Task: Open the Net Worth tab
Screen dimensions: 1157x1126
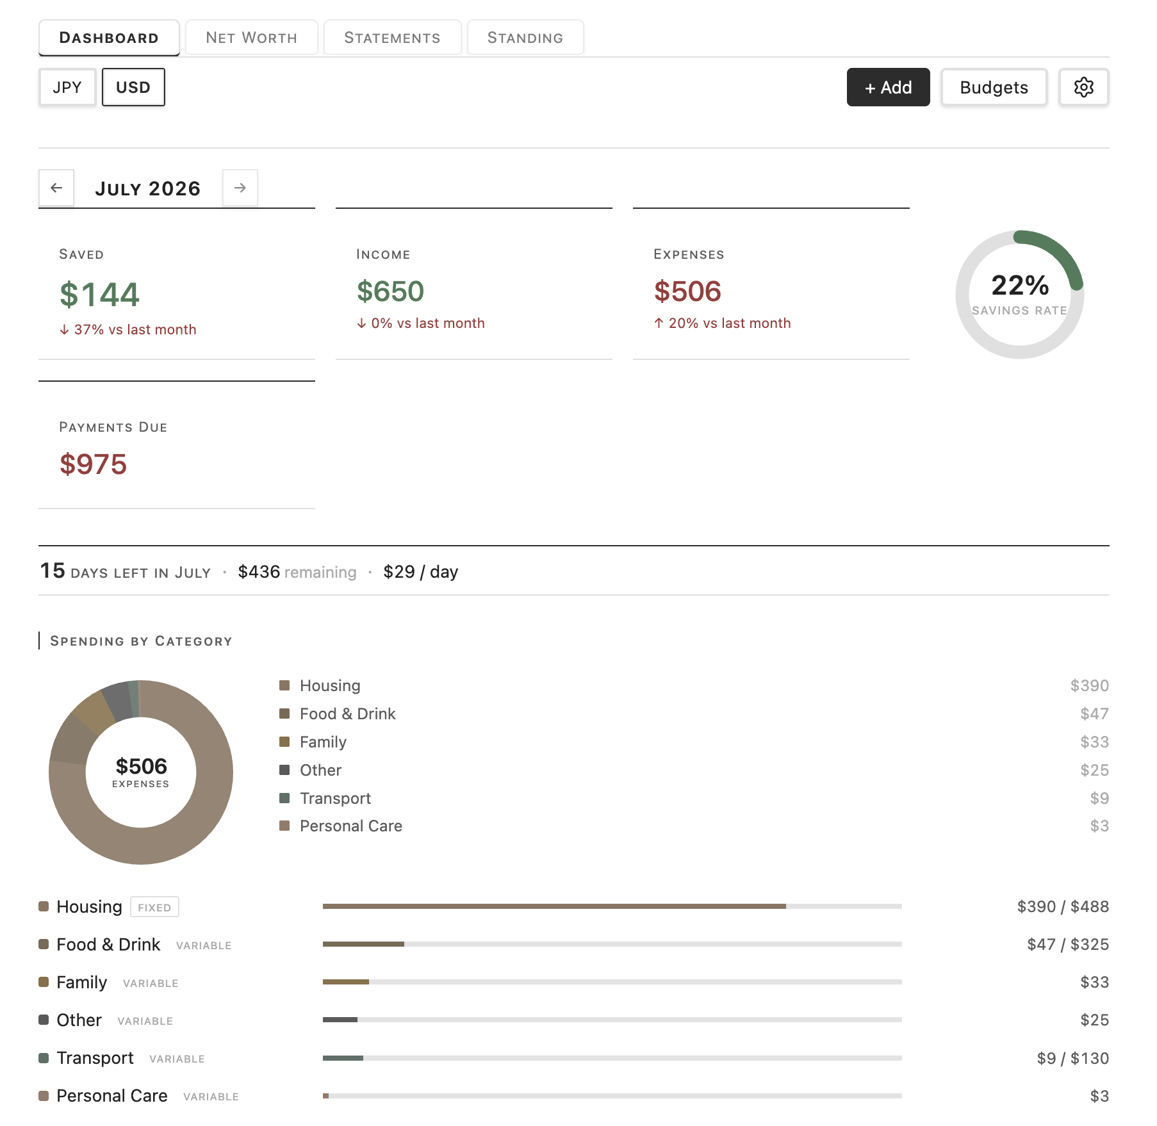Action: click(x=252, y=38)
